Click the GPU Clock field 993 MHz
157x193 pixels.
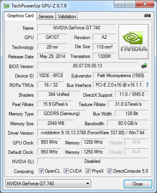click(x=49, y=142)
